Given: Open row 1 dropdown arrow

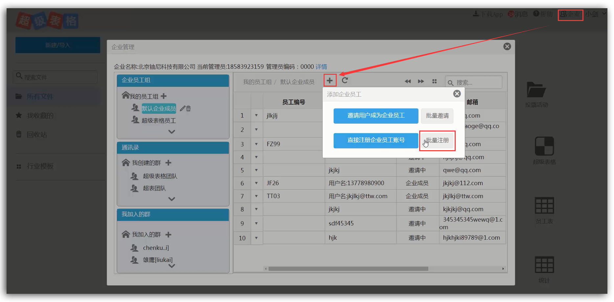Looking at the screenshot, I should 256,115.
